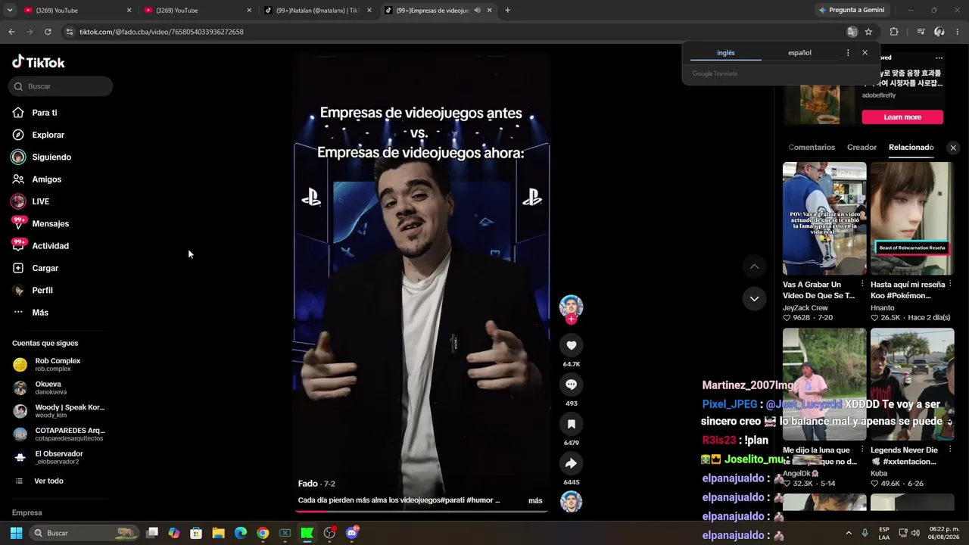Open the sponsored ad options menu
The image size is (969, 545).
pos(939,58)
